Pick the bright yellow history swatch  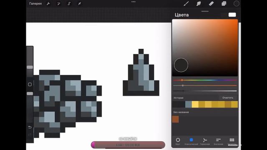point(195,104)
